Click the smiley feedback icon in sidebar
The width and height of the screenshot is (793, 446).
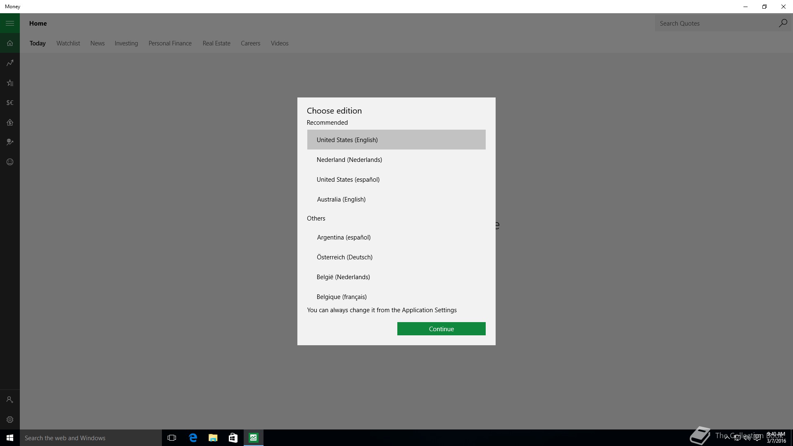(10, 162)
